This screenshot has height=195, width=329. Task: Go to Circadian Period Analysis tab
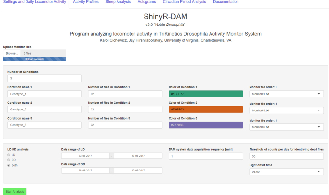click(184, 2)
